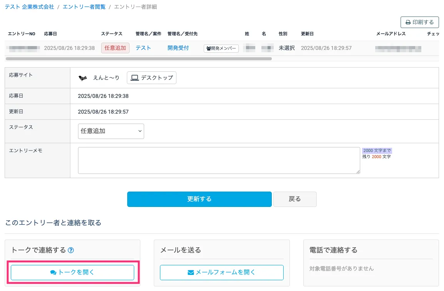Click the 開発メンバー group icon badge

(221, 48)
